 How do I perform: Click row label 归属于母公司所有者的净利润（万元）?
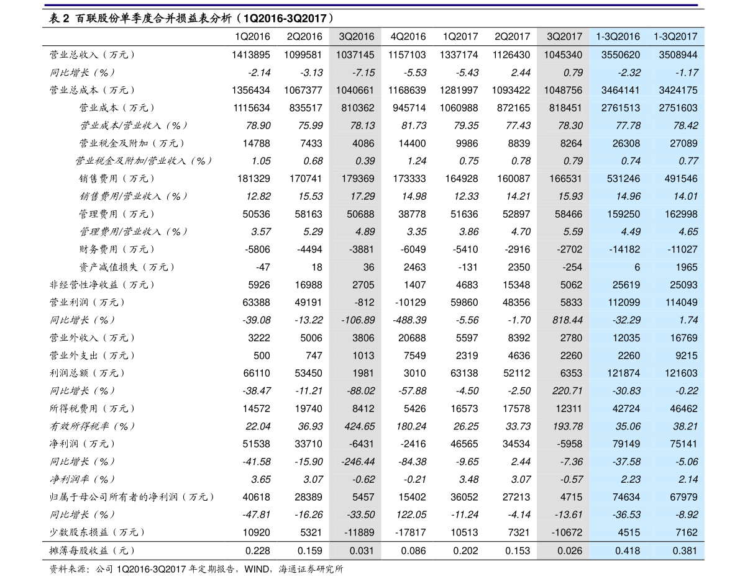pos(132,497)
